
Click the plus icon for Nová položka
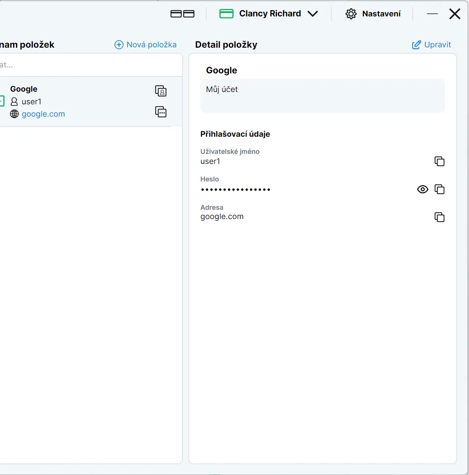[x=119, y=45]
